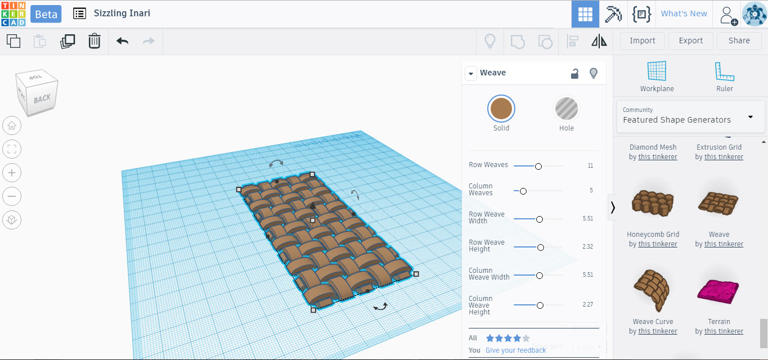Adjust the Row Weave Height slider
Screen dimensions: 768x360
click(x=540, y=247)
